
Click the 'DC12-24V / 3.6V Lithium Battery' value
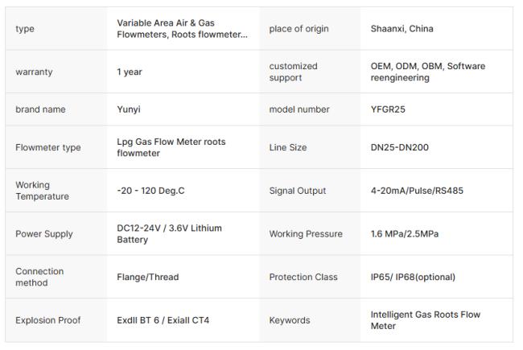[169, 234]
